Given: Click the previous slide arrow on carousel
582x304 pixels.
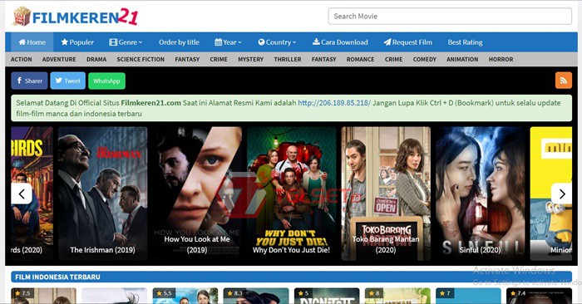Looking at the screenshot, I should click(x=22, y=194).
